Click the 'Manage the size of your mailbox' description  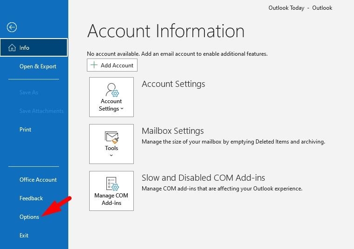[233, 142]
